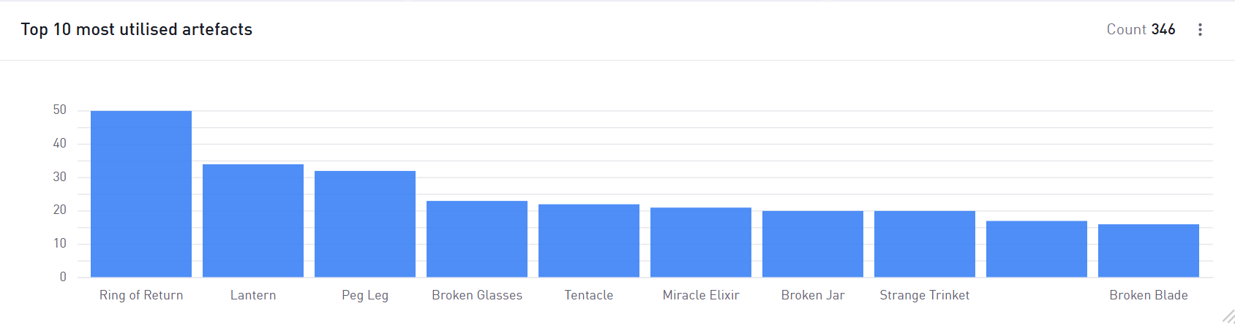This screenshot has height=325, width=1235.
Task: Select the Miracle Elixir bar
Action: coord(701,242)
